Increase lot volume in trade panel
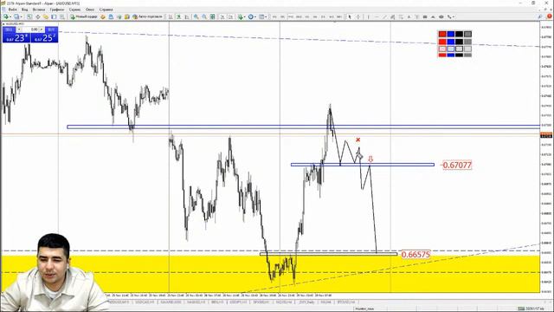The image size is (554, 312). (42, 29)
